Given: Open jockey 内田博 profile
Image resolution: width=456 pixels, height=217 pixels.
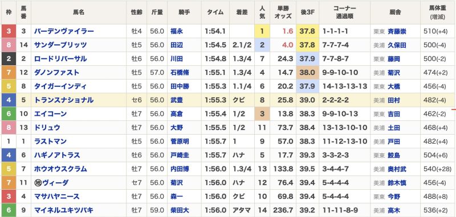Looking at the screenshot, I should (180, 169).
